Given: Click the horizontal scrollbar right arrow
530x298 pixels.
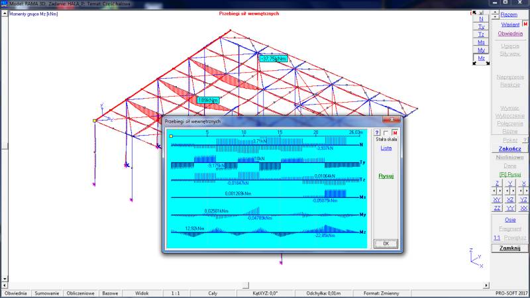Looking at the screenshot, I should tap(486, 285).
